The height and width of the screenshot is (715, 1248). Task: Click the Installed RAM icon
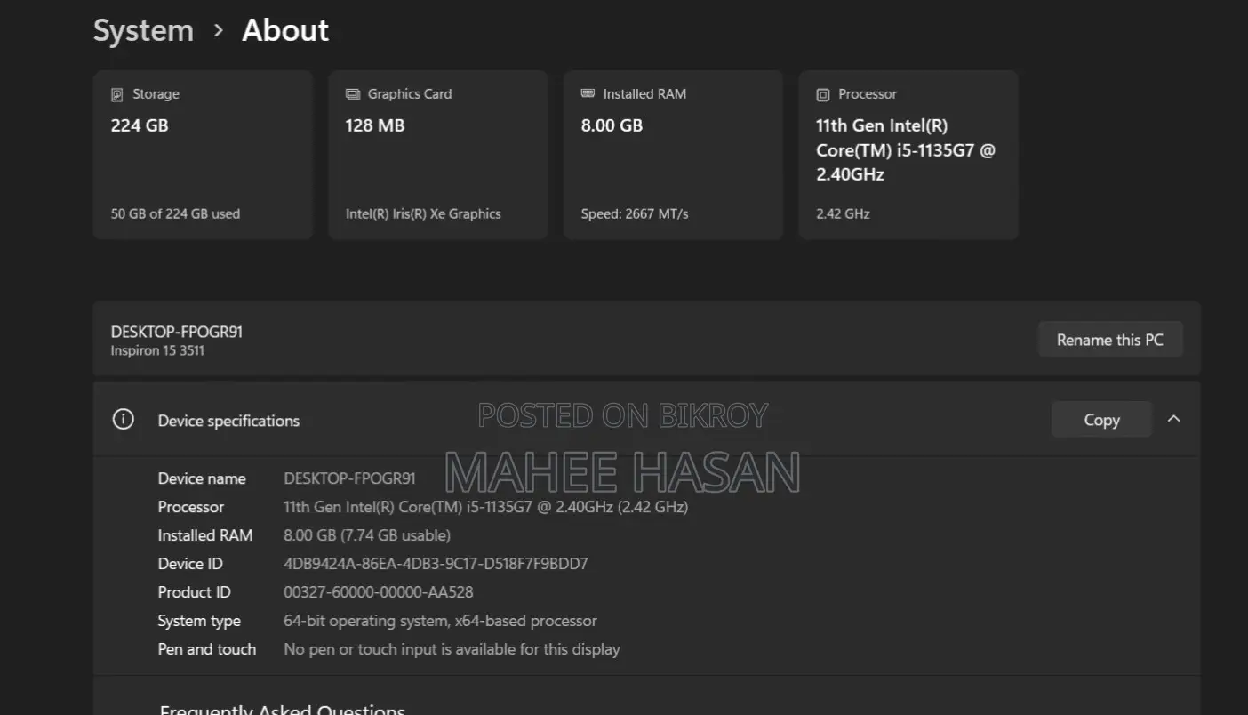tap(588, 93)
